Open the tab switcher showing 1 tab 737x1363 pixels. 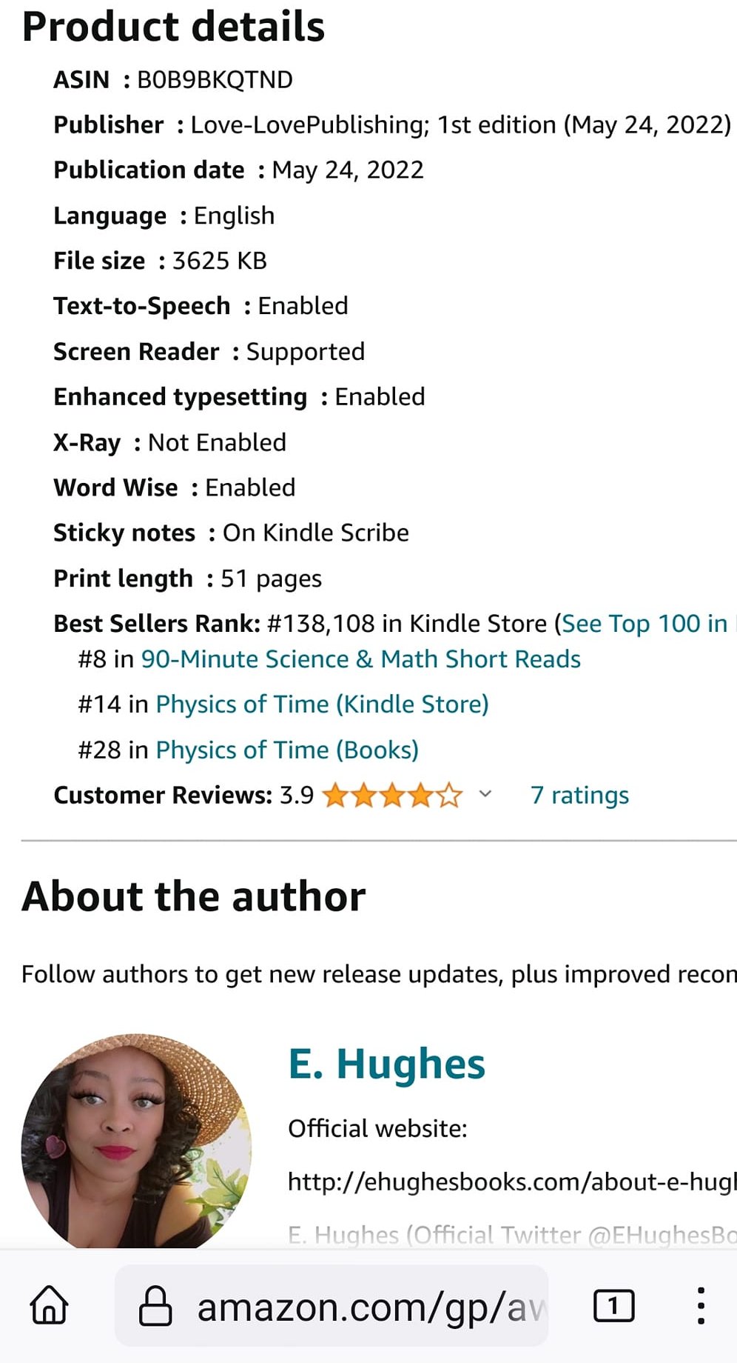(613, 1305)
